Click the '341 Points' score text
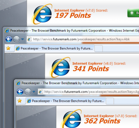 coord(91,69)
